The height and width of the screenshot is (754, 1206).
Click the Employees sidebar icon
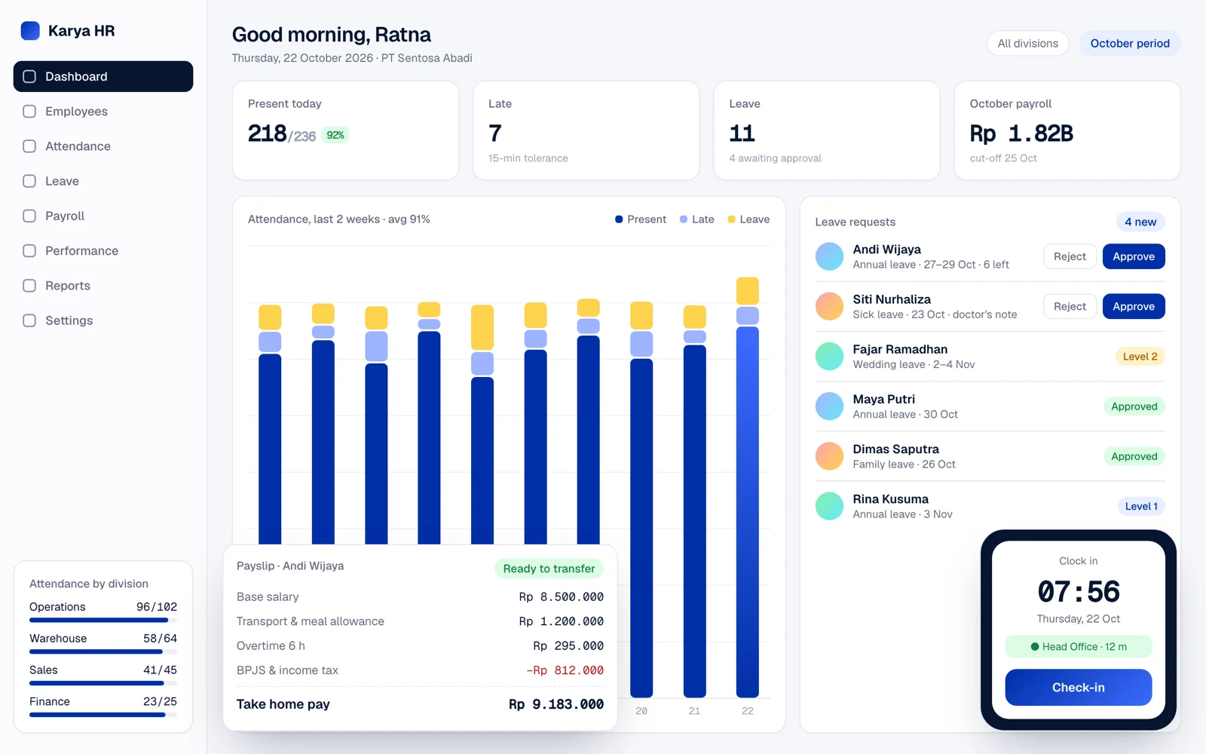click(29, 112)
